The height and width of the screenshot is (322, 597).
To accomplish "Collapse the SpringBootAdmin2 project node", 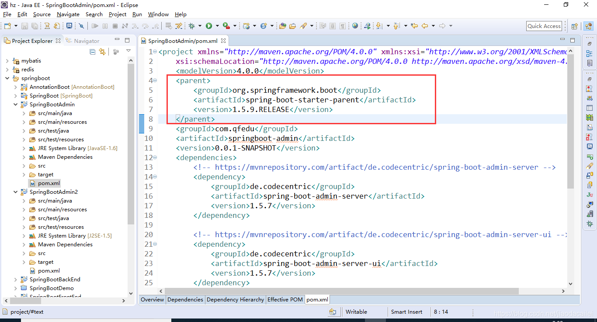I will point(16,192).
